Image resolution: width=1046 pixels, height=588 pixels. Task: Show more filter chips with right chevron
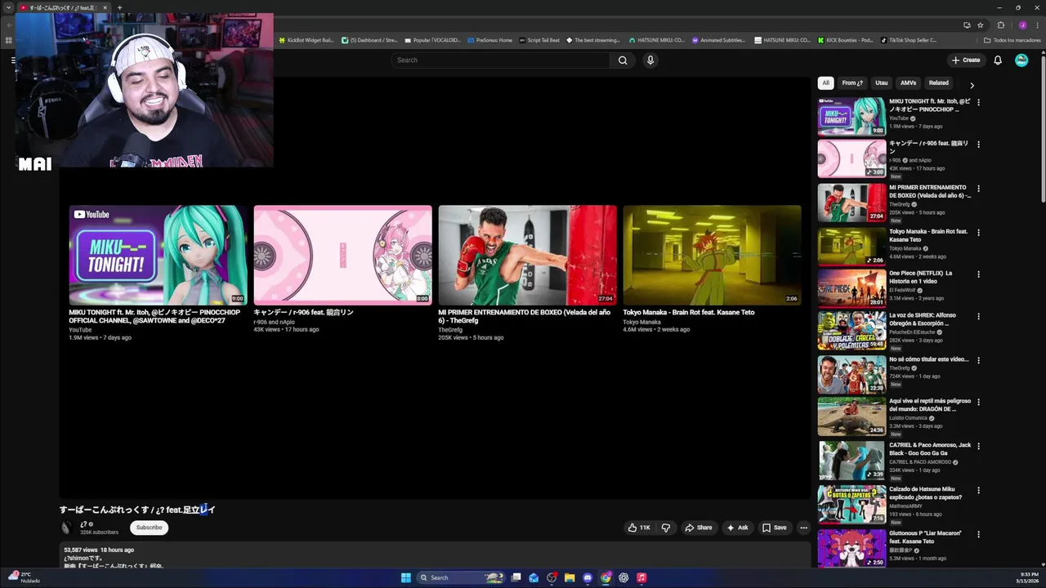pyautogui.click(x=972, y=84)
